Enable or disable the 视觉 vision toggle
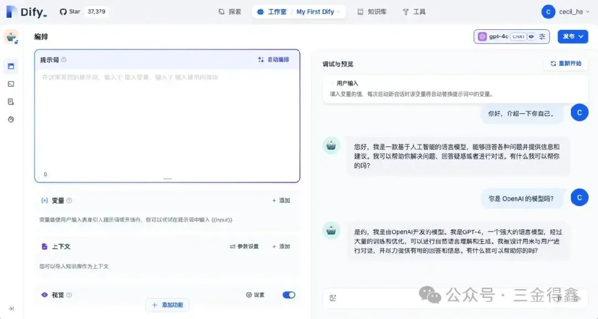 click(x=288, y=295)
